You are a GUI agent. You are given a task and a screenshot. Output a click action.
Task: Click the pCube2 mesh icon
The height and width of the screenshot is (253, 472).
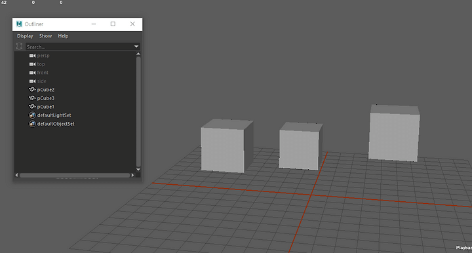click(32, 90)
